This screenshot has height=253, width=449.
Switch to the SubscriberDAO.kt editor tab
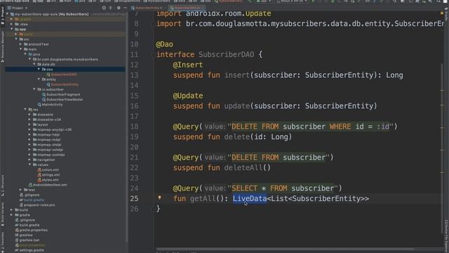pyautogui.click(x=188, y=8)
